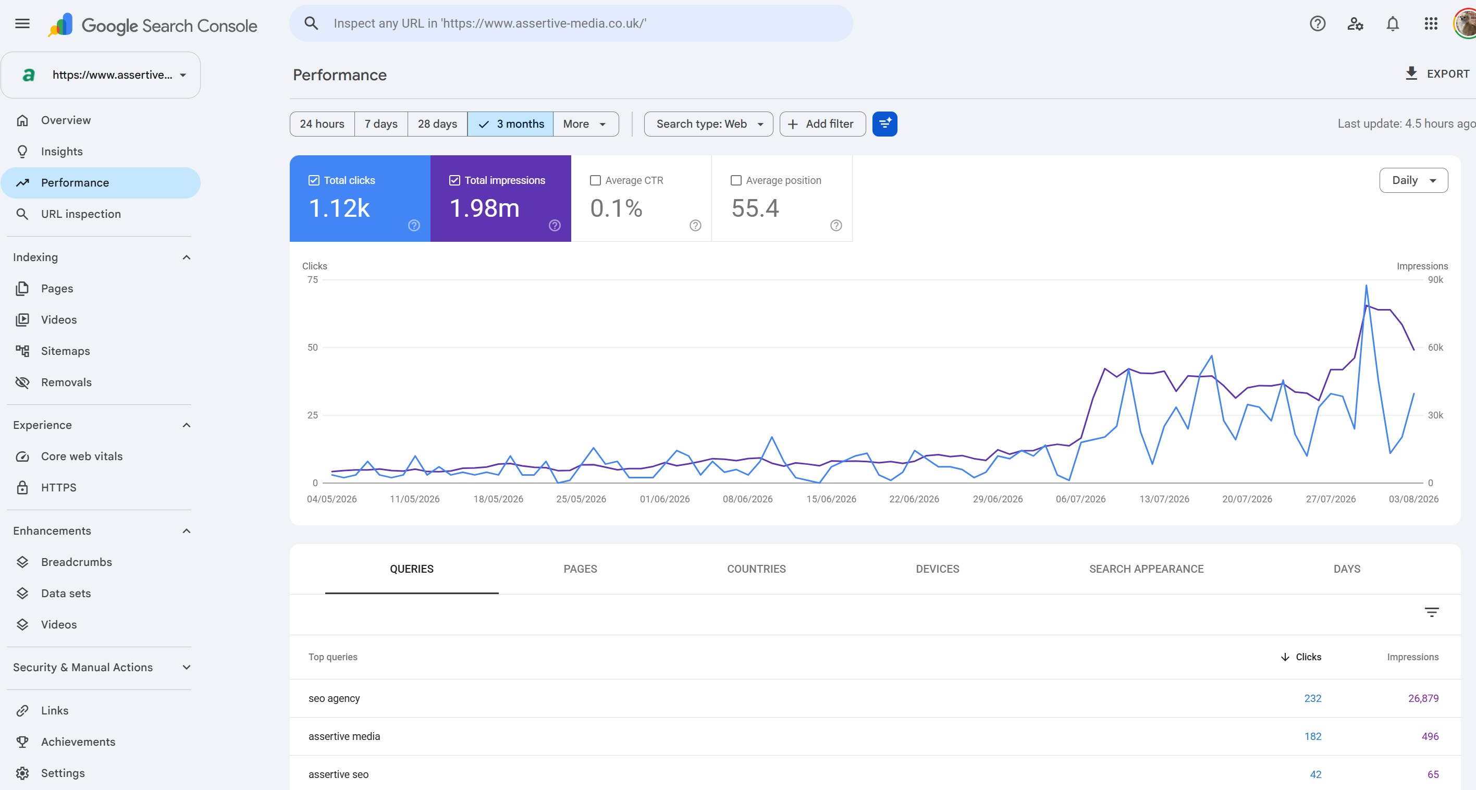The image size is (1476, 790).
Task: Open the Removals tool
Action: coord(101,382)
